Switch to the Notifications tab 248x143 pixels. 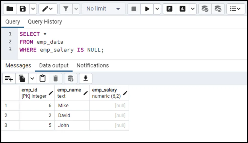(x=93, y=65)
